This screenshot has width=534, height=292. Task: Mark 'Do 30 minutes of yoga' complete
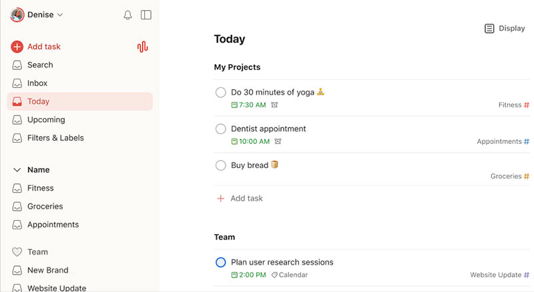click(221, 93)
